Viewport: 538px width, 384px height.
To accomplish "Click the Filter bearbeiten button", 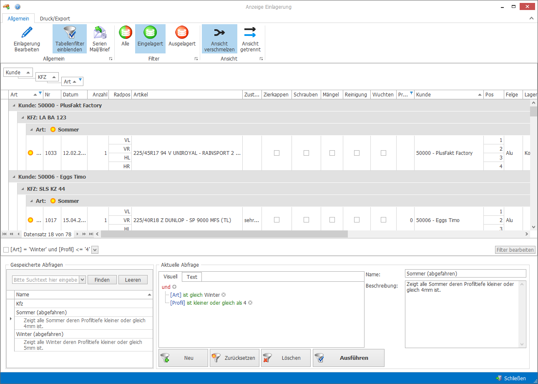I will pyautogui.click(x=515, y=250).
